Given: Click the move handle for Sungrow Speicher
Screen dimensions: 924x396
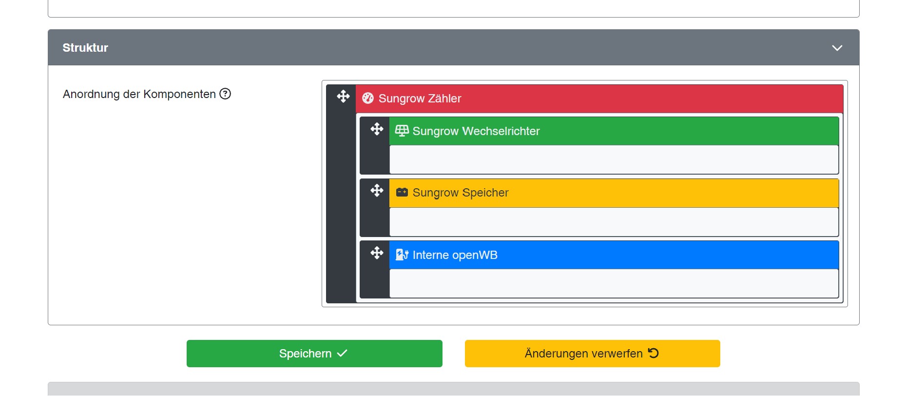Looking at the screenshot, I should point(377,190).
